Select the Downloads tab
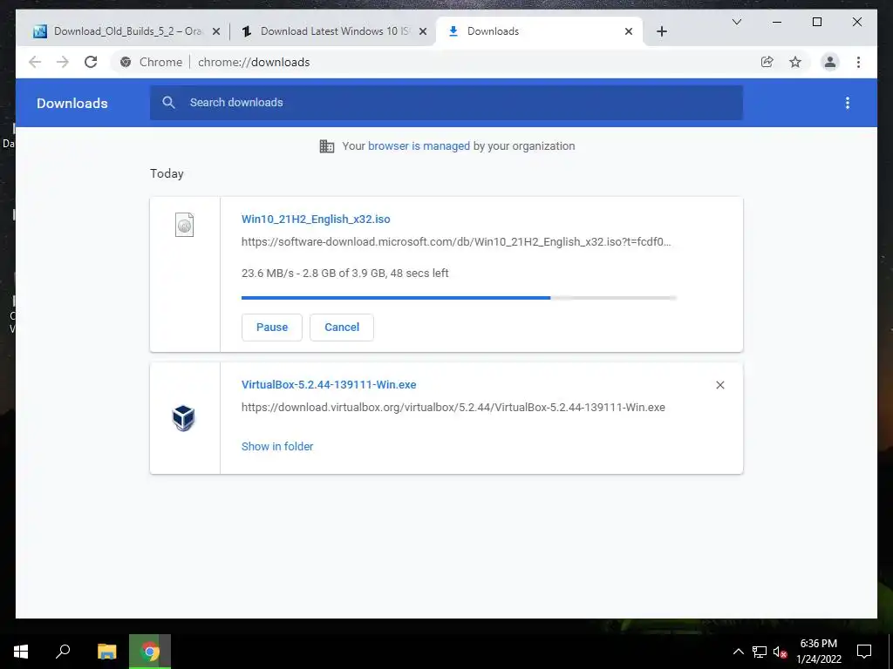The image size is (893, 669). (538, 31)
